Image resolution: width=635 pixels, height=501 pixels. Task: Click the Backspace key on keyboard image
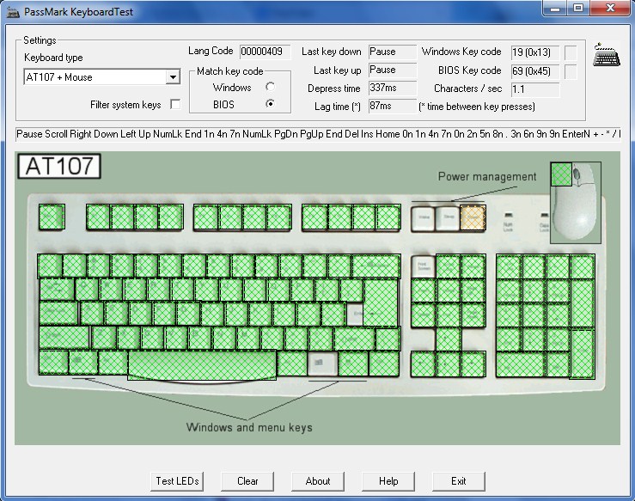tap(376, 266)
